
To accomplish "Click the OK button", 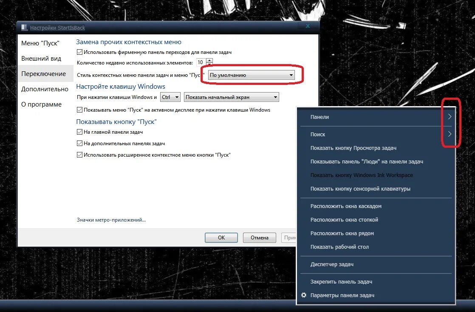I will point(221,238).
